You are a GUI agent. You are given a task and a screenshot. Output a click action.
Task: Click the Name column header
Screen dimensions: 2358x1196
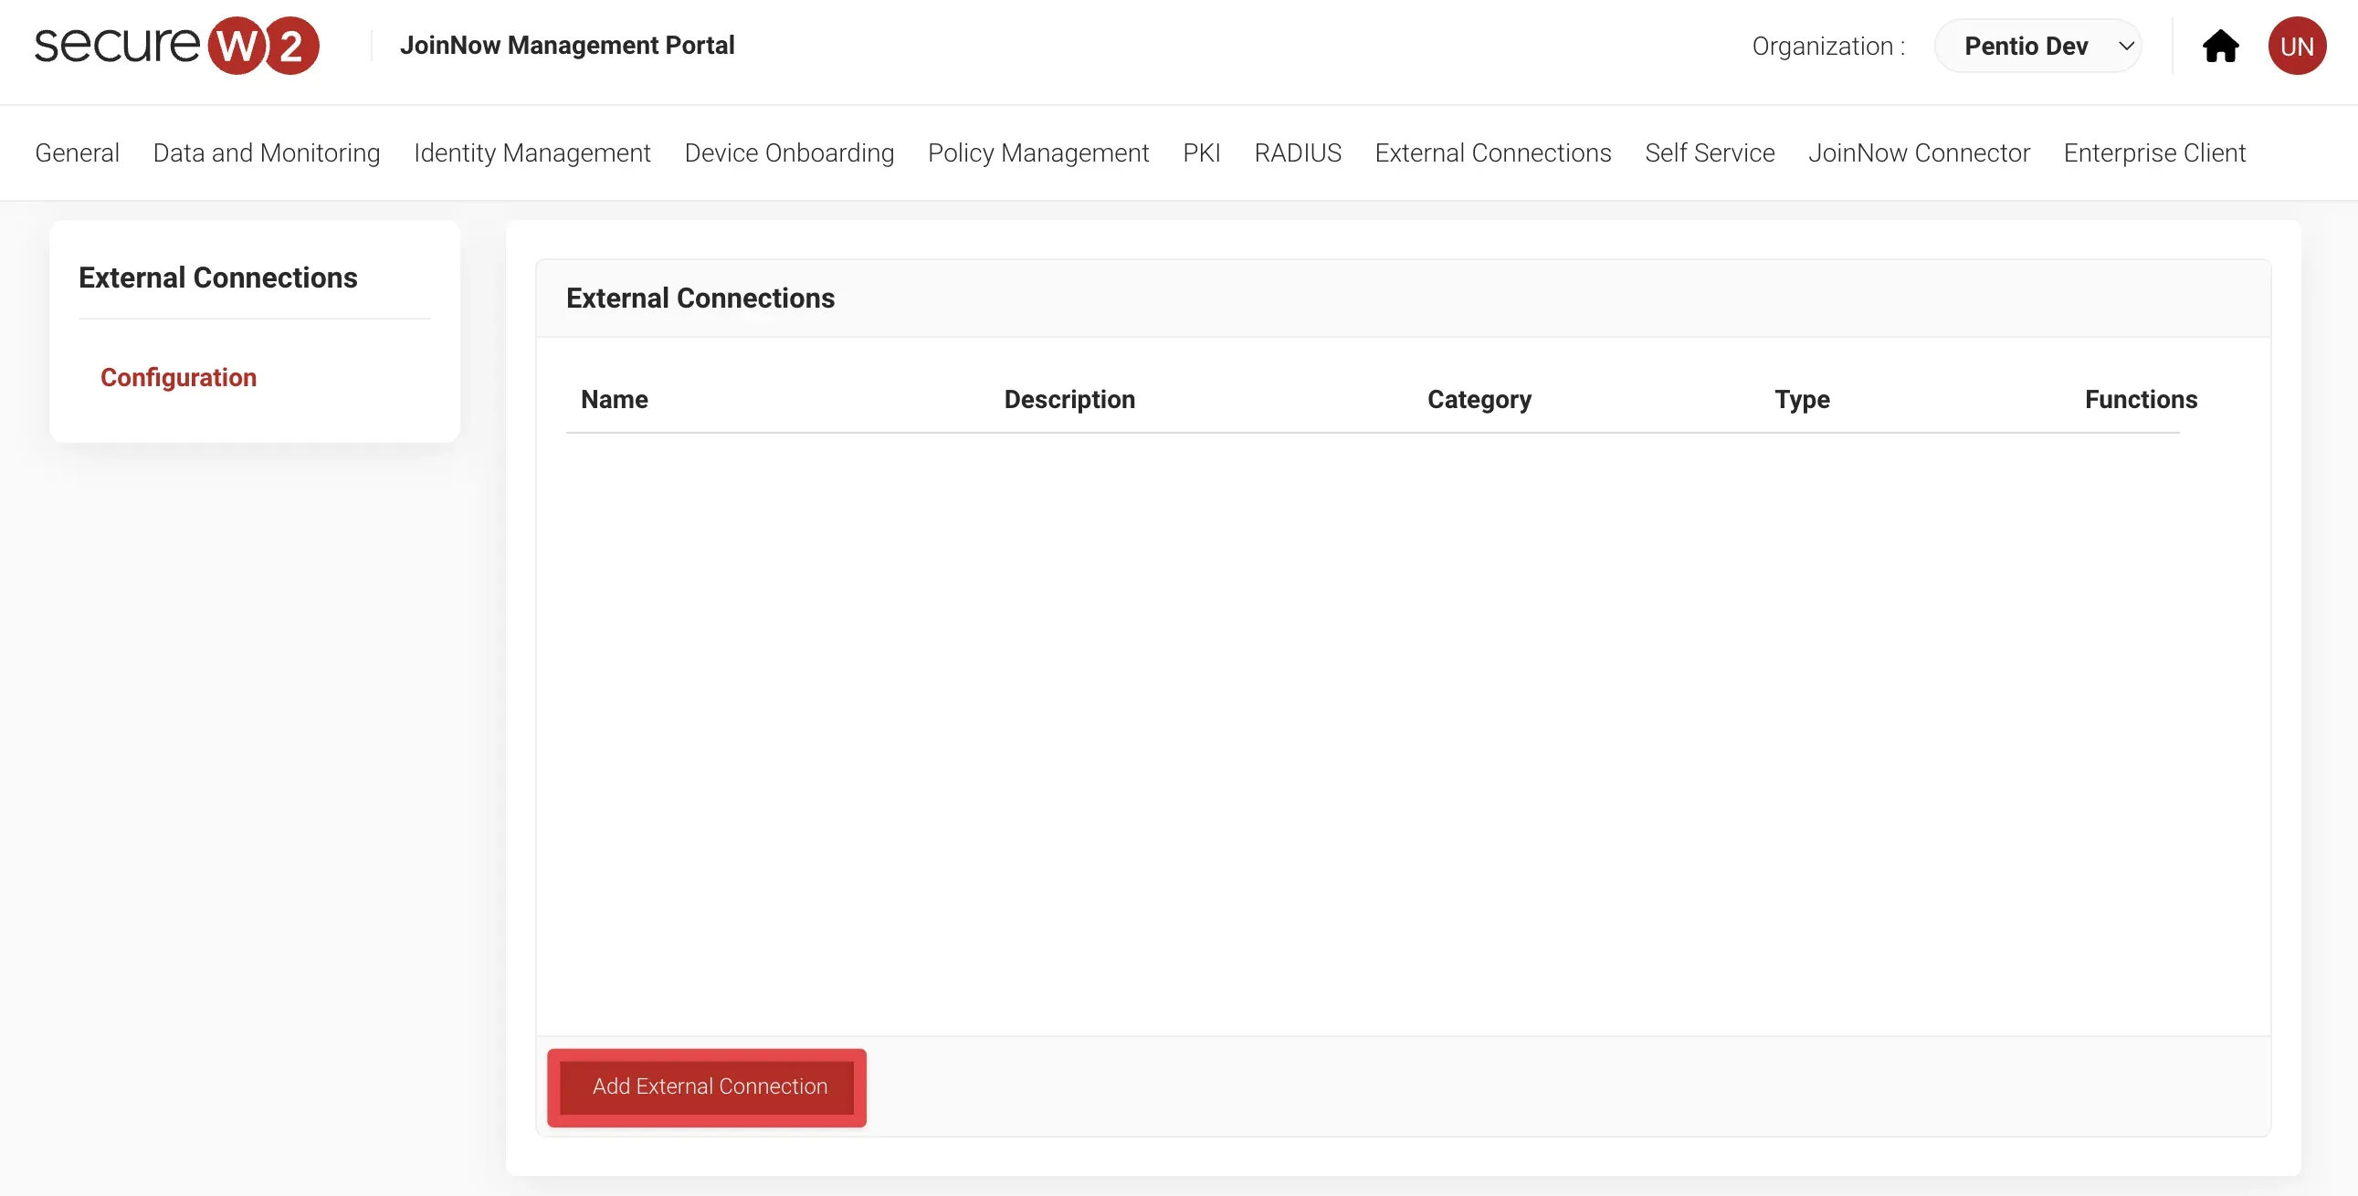(615, 399)
